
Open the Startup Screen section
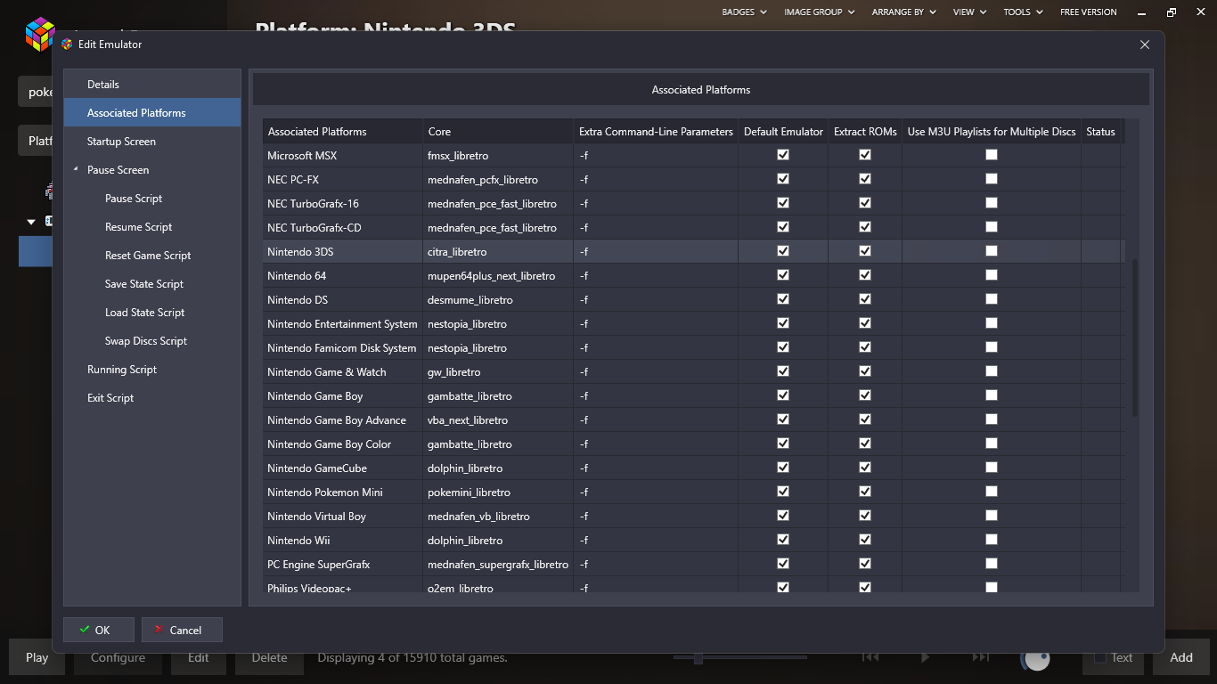[x=152, y=141]
